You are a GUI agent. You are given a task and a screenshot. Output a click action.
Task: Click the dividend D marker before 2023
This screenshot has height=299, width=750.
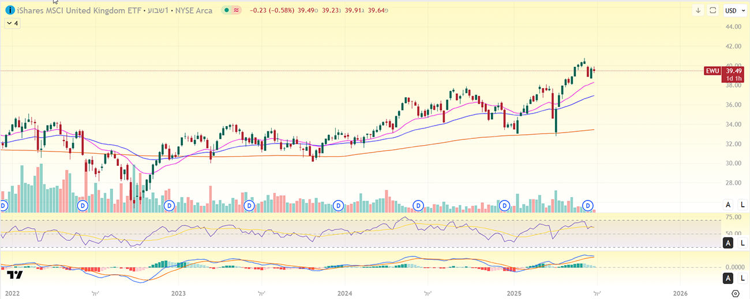pos(169,205)
